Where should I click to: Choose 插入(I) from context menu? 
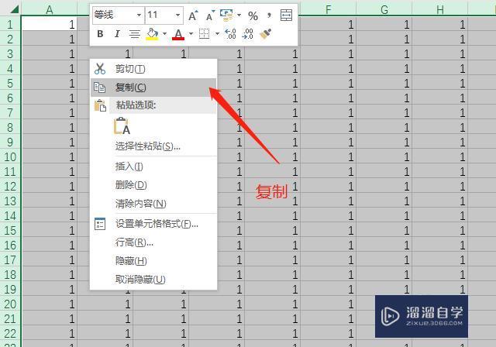153,167
